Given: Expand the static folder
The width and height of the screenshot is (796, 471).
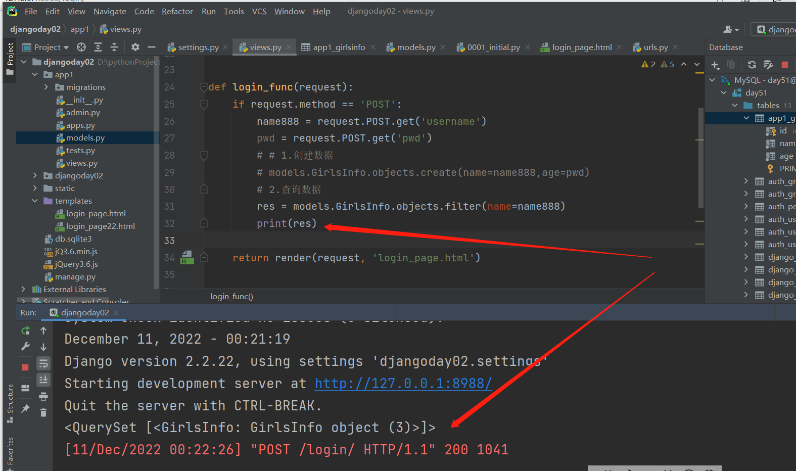Looking at the screenshot, I should (35, 189).
